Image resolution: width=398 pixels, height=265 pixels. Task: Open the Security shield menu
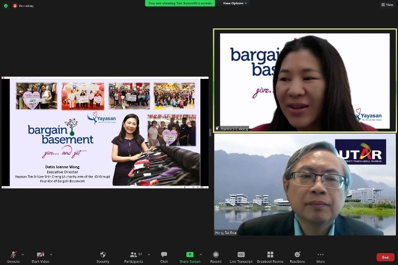coord(103,257)
